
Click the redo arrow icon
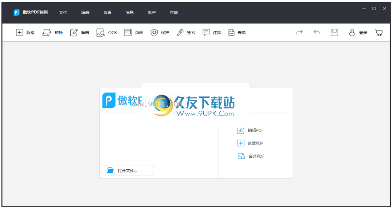pos(299,32)
